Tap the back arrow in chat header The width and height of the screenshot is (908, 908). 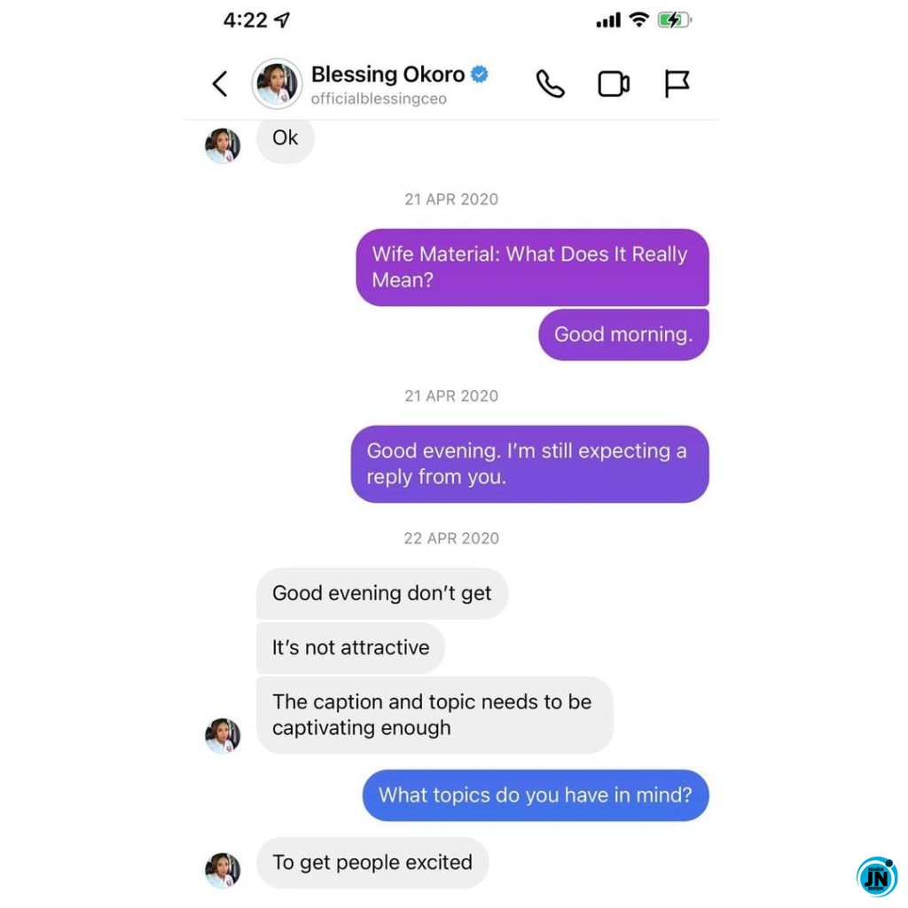click(x=220, y=84)
